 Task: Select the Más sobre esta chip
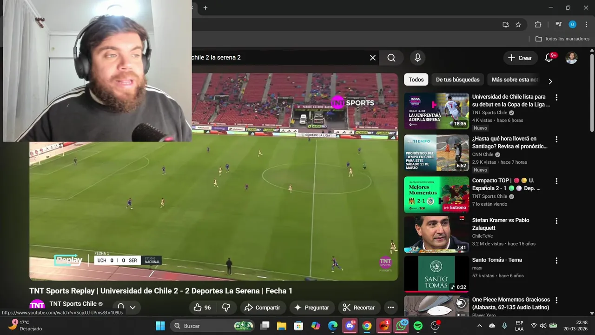pos(515,80)
